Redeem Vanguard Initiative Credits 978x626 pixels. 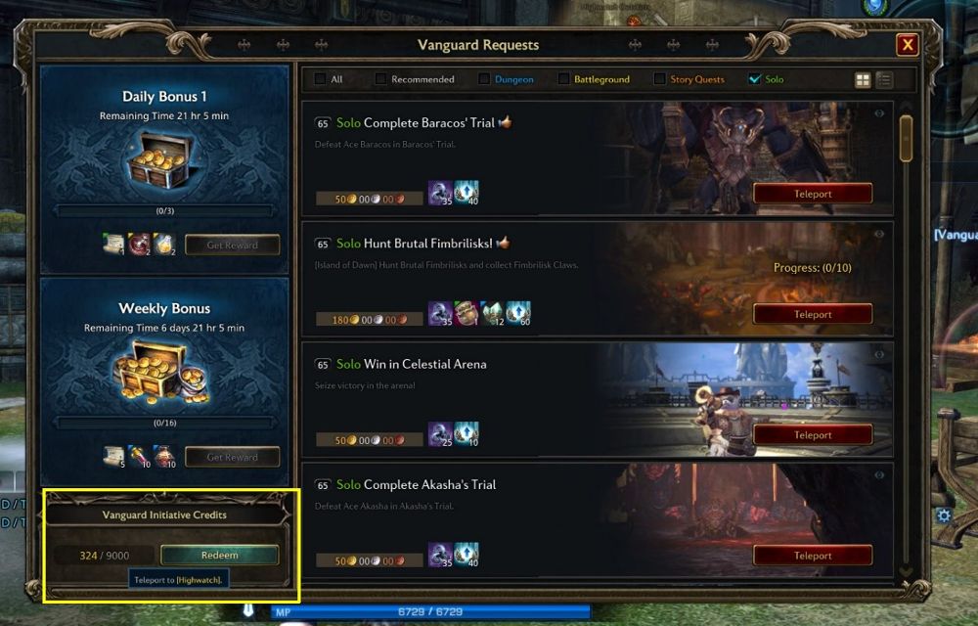pyautogui.click(x=219, y=555)
